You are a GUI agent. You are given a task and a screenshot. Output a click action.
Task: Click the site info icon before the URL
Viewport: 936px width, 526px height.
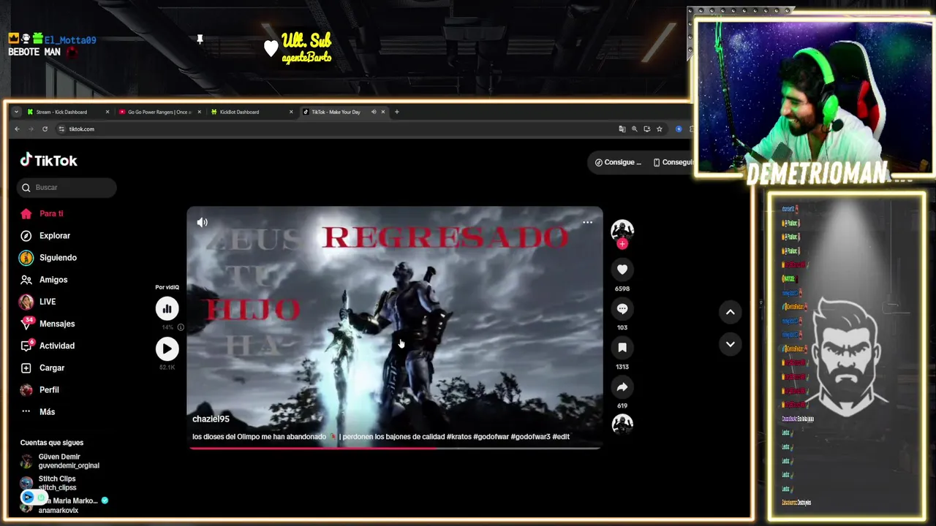(62, 129)
